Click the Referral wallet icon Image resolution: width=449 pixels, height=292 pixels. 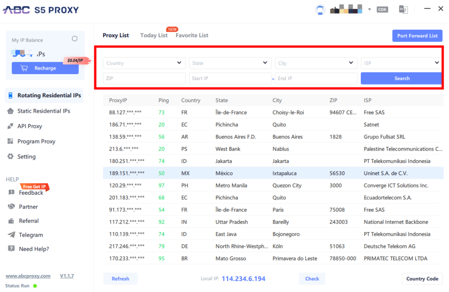[x=11, y=221]
